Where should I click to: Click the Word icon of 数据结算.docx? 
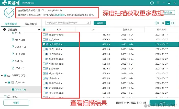pos(47,88)
